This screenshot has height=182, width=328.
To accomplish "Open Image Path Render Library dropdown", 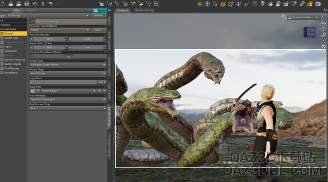I will point(68,91).
